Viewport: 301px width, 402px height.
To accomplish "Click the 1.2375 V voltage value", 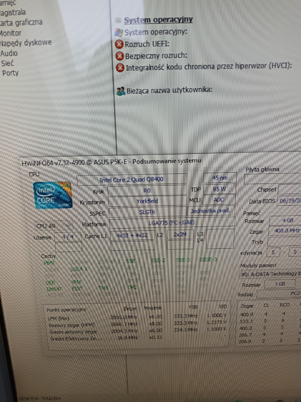I will click(217, 322).
